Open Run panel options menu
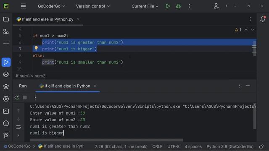 click(240, 86)
